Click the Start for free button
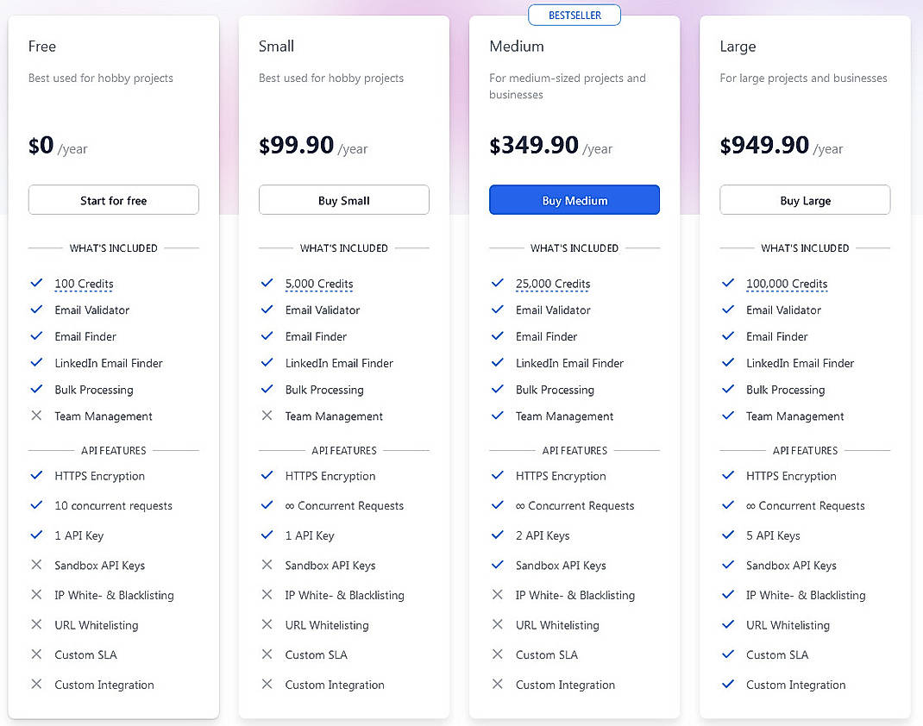 pos(113,199)
